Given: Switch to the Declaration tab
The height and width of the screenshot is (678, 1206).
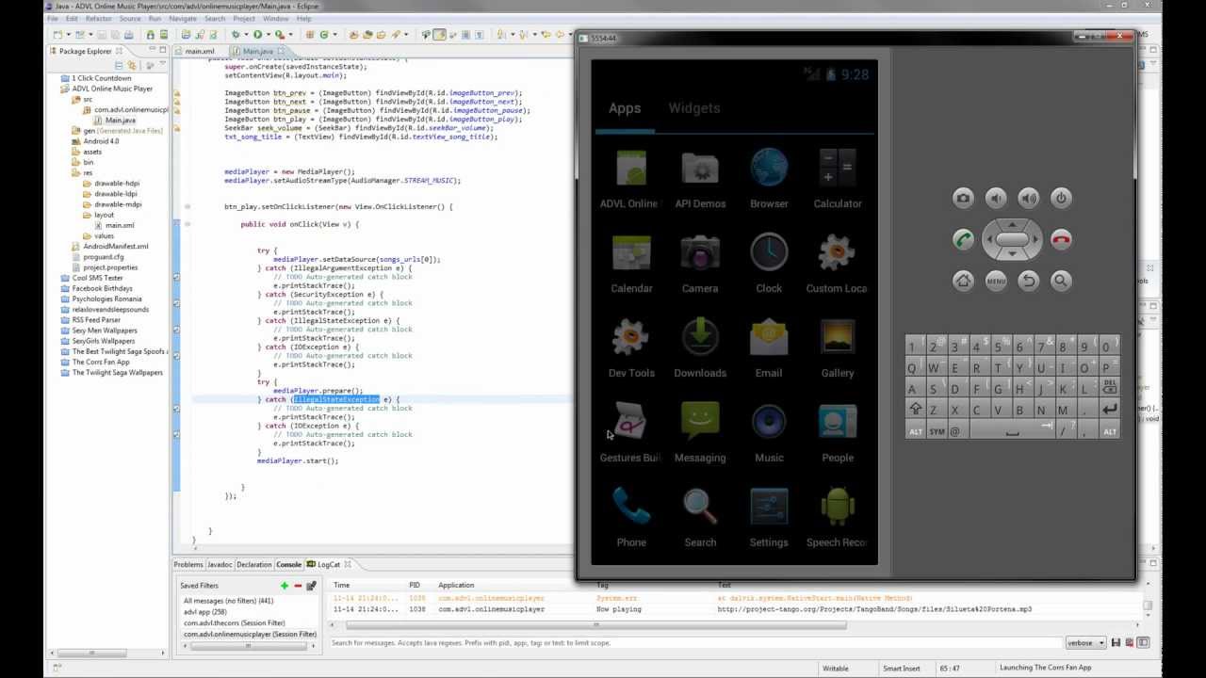Looking at the screenshot, I should point(254,565).
